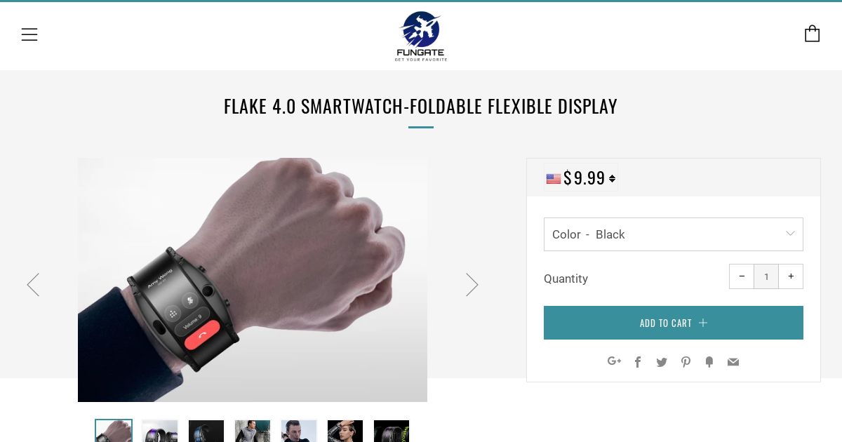The image size is (842, 442).
Task: Select the second product thumbnail
Action: (160, 431)
